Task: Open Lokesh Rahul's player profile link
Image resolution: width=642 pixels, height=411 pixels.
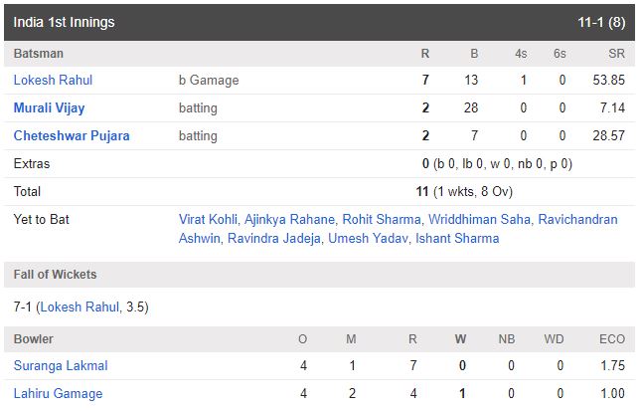Action: click(x=53, y=80)
